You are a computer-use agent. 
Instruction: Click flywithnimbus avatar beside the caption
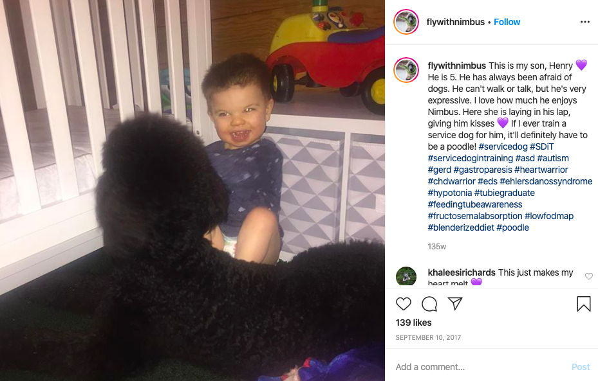tap(406, 71)
